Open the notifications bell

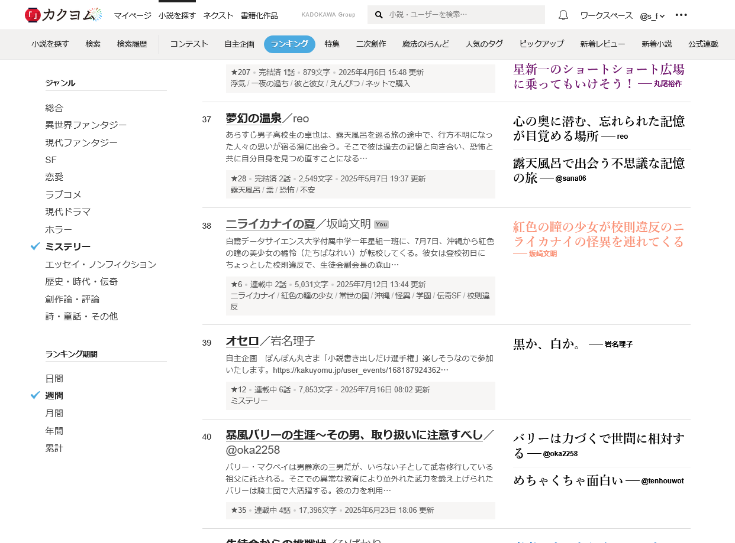click(x=563, y=15)
